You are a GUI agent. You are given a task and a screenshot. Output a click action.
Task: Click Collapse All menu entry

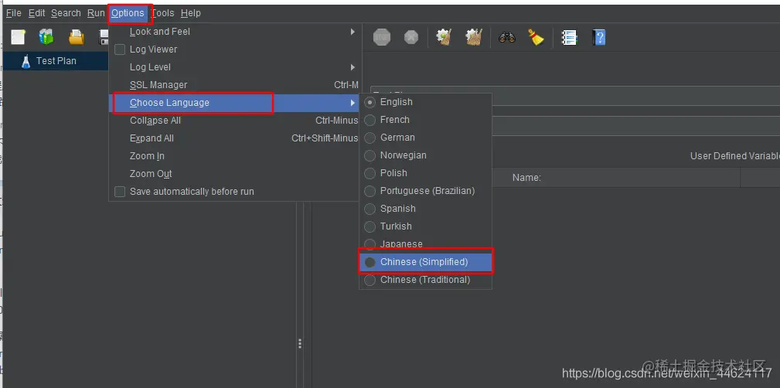233,121
